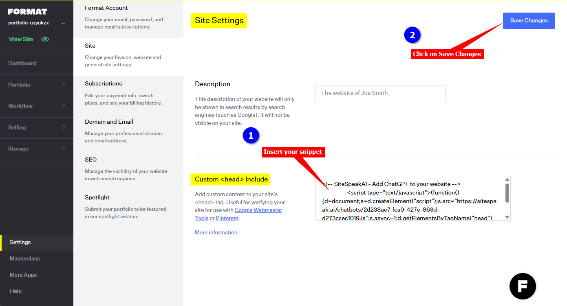Expand the Selling menu chevron
Image resolution: width=567 pixels, height=306 pixels.
[x=64, y=127]
